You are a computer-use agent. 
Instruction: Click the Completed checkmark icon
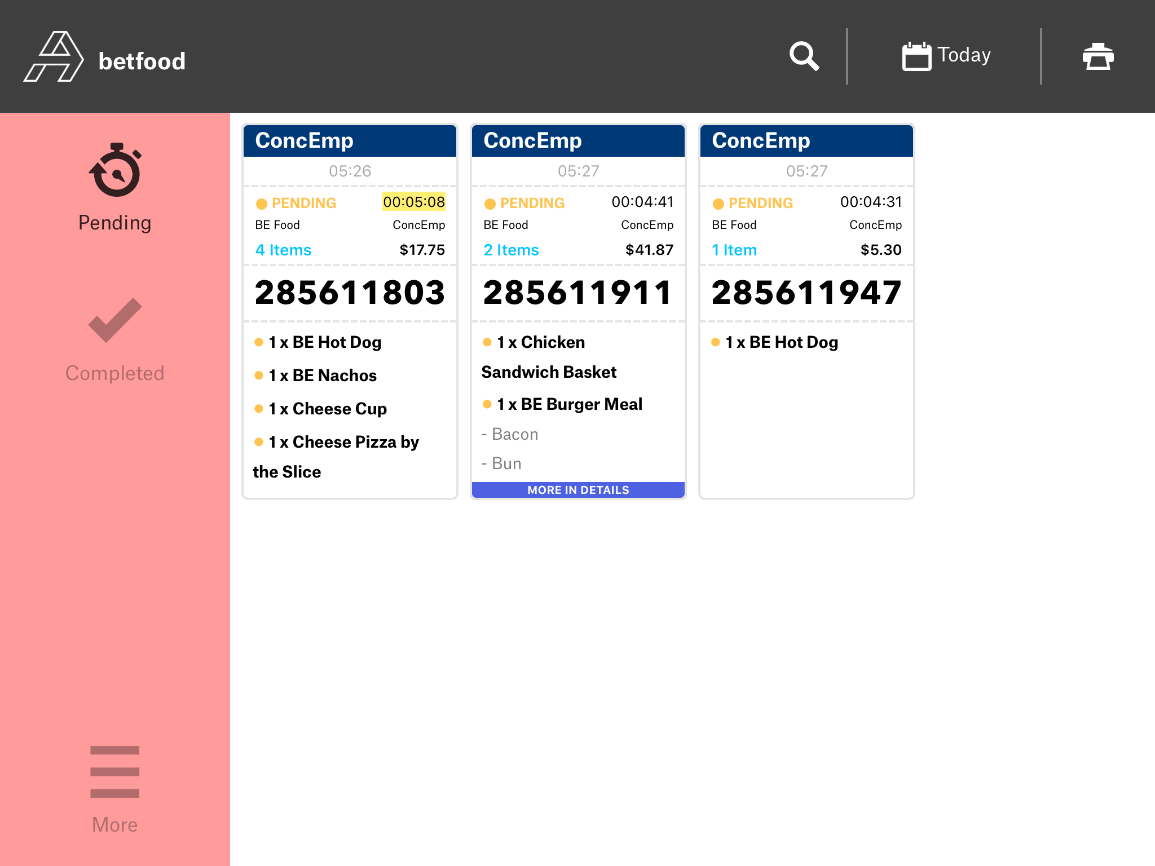(x=115, y=320)
